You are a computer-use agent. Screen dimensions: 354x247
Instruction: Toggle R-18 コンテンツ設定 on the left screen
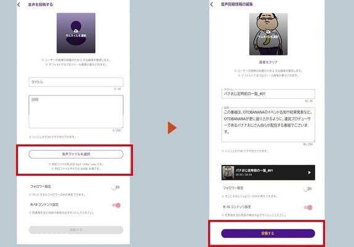coord(117,205)
